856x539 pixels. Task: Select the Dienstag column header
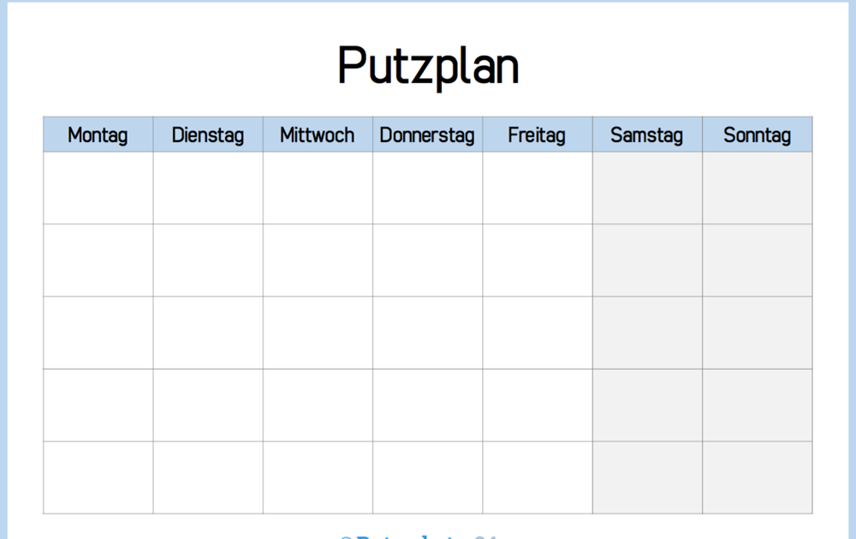pyautogui.click(x=208, y=134)
